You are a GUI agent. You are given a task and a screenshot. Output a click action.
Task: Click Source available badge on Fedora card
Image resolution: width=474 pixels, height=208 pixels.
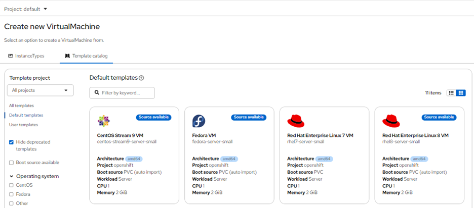click(249, 117)
